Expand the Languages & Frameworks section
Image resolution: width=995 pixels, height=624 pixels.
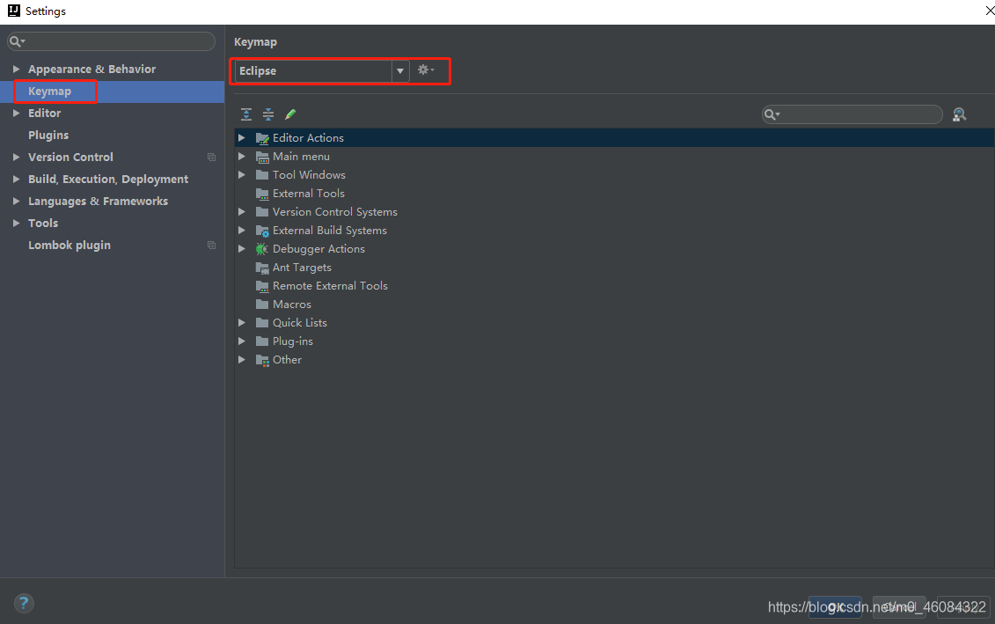click(16, 202)
